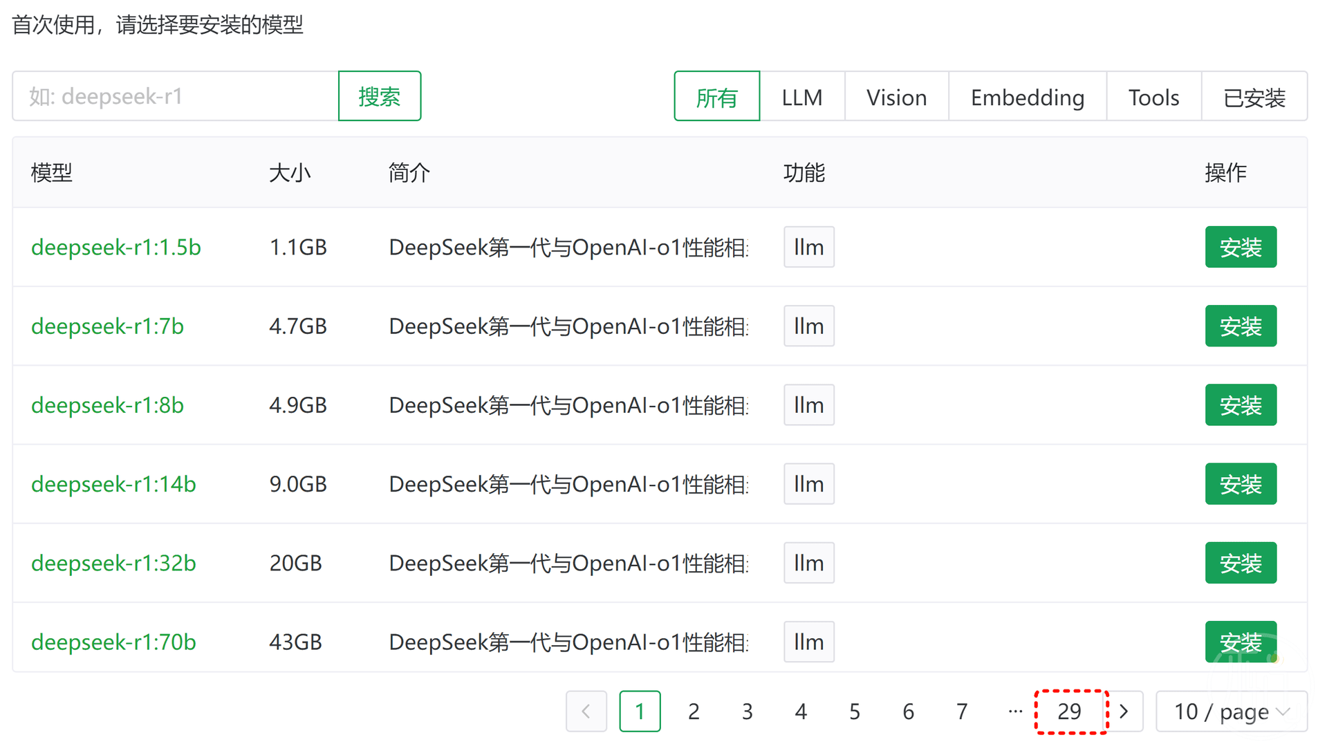Open the Tools filter tab
Viewport: 1327px width, 753px height.
click(1154, 96)
